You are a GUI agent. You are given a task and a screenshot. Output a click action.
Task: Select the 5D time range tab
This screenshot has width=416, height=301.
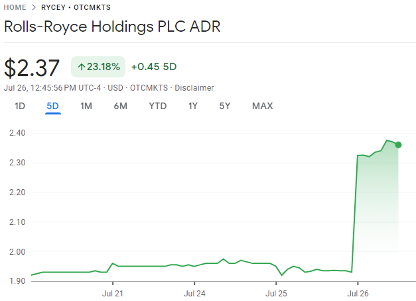coord(53,106)
